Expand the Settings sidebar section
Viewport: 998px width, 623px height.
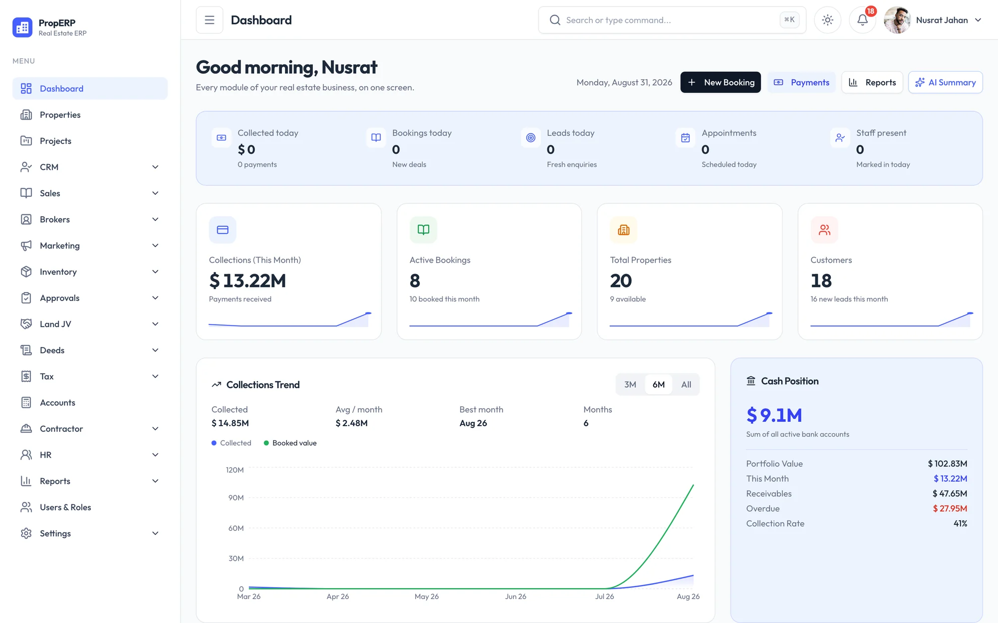pyautogui.click(x=90, y=533)
